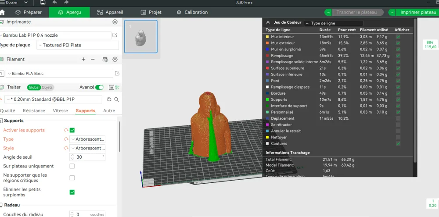Click the Angle de seuil value field
This screenshot has width=439, height=217.
point(88,157)
